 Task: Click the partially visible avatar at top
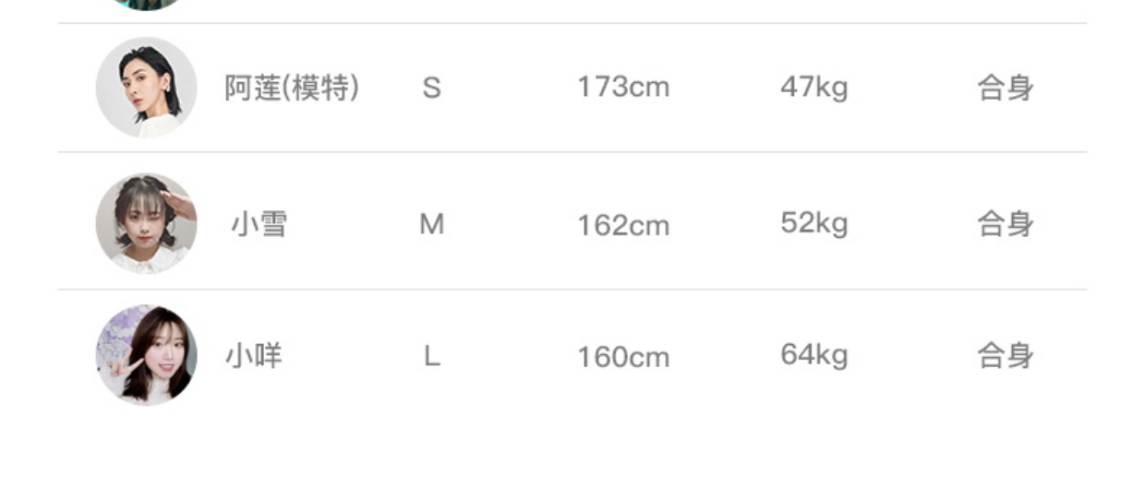coord(146,4)
